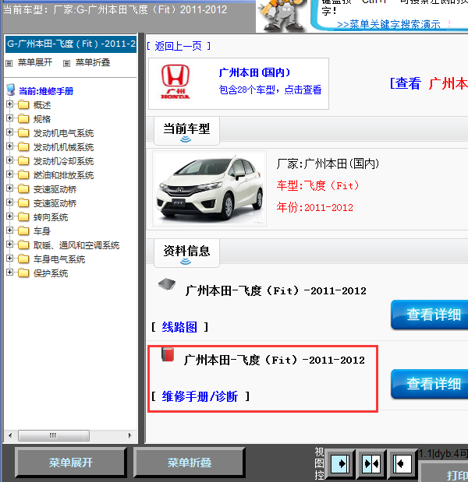Expand the 保护系统 node
This screenshot has height=482, width=468.
(x=9, y=273)
